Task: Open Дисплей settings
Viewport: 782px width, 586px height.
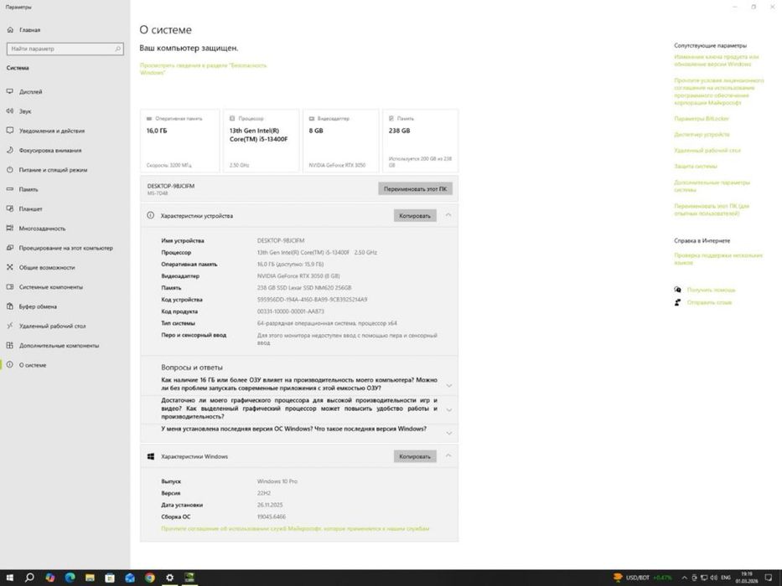Action: click(30, 92)
